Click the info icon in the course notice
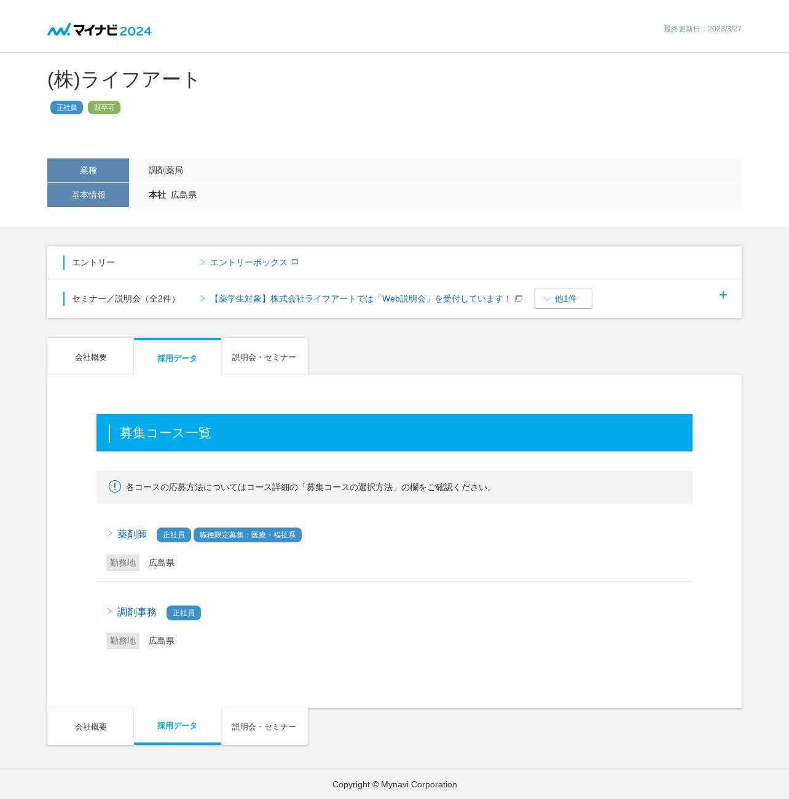The image size is (789, 799). tap(115, 486)
